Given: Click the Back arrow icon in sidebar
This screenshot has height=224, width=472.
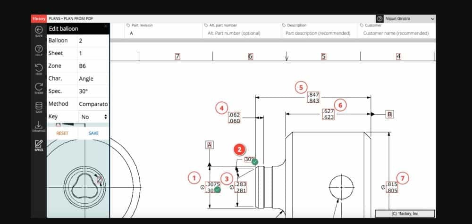Looking at the screenshot, I should [x=39, y=30].
